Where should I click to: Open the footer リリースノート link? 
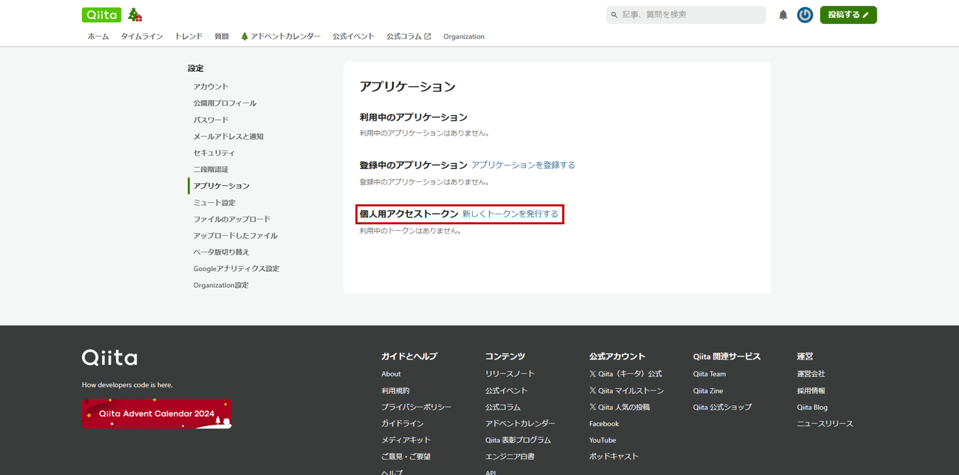pyautogui.click(x=510, y=374)
